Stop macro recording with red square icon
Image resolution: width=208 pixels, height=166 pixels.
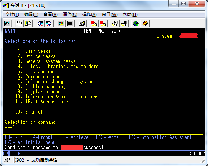103,24
